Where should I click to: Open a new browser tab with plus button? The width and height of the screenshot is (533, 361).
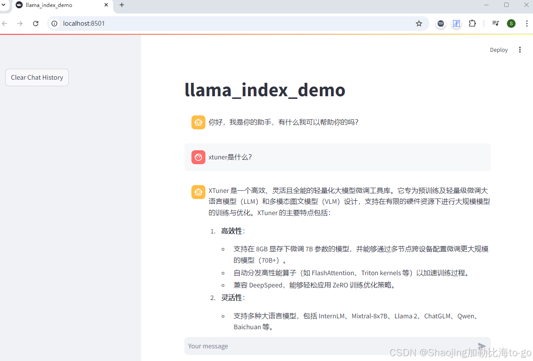click(121, 5)
